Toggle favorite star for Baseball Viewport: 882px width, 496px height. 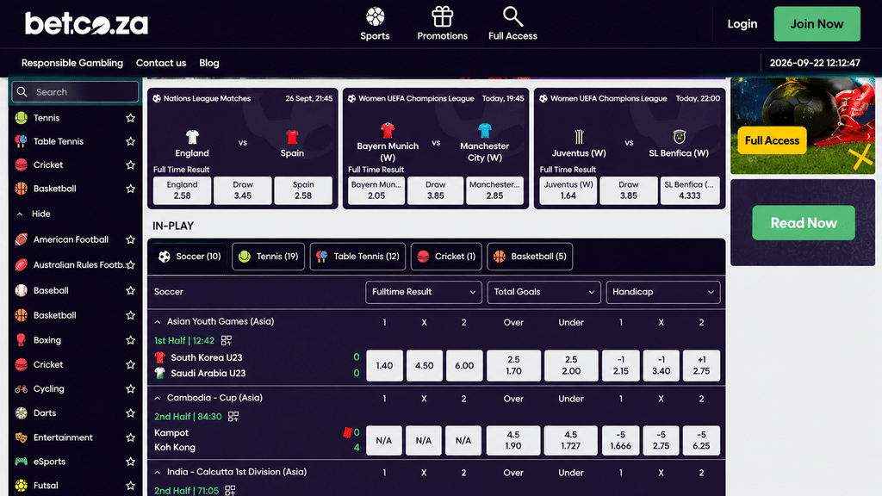click(131, 291)
